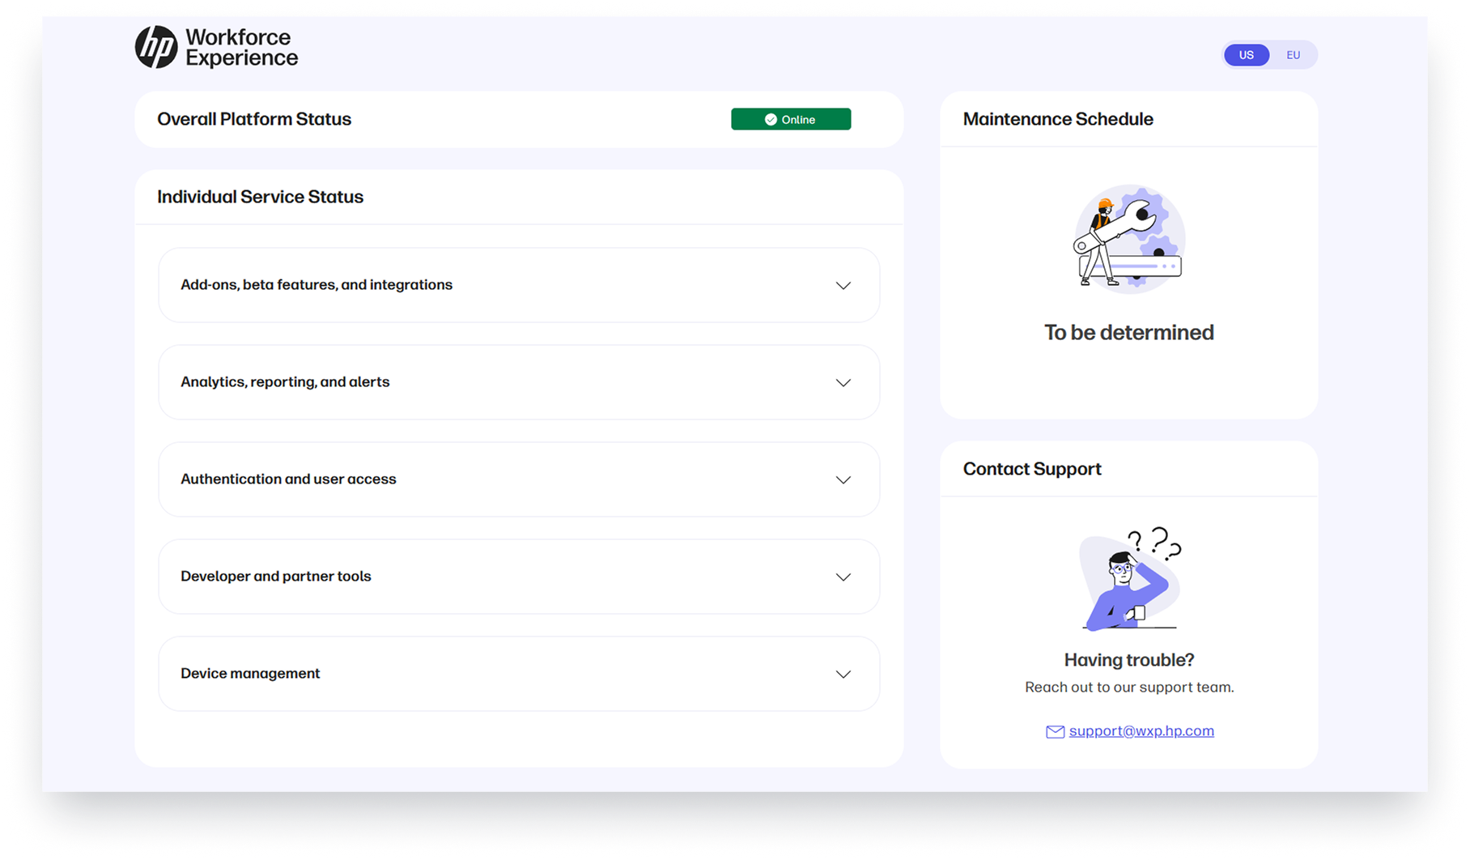Expand Add-ons, beta features, and integrations chevron

point(843,286)
